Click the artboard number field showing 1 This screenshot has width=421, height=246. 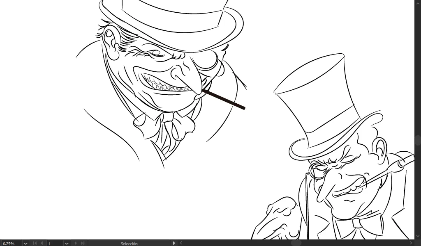click(x=55, y=244)
